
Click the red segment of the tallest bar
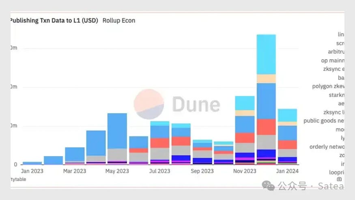point(266,127)
